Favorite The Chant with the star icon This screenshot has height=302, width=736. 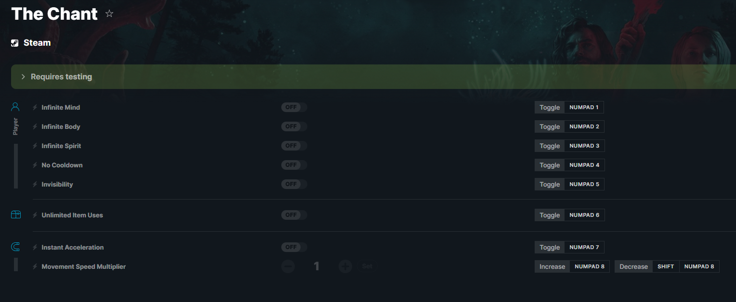(109, 13)
